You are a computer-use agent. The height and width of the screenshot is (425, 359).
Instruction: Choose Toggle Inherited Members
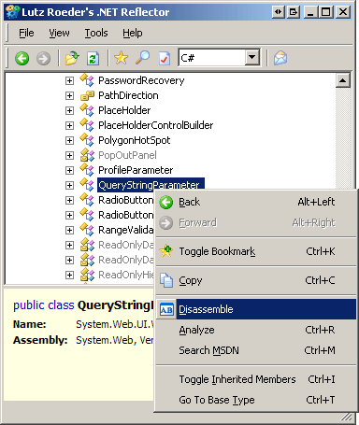tap(256, 379)
